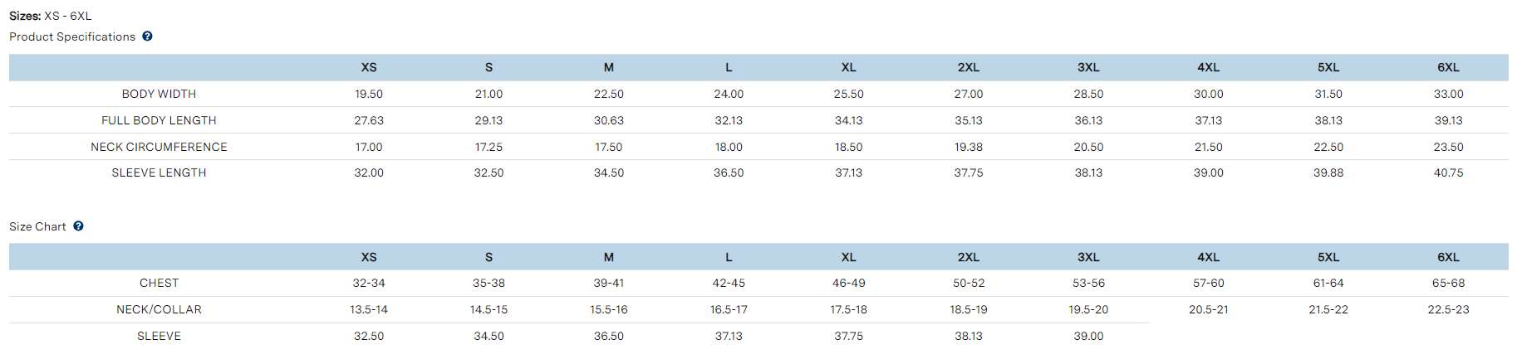The width and height of the screenshot is (1517, 359).
Task: Click the NECK/COLLAR row label
Action: pyautogui.click(x=159, y=309)
